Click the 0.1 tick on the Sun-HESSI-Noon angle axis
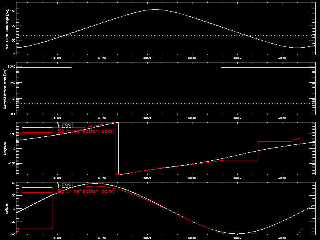This screenshot has height=240, width=320. click(13, 114)
